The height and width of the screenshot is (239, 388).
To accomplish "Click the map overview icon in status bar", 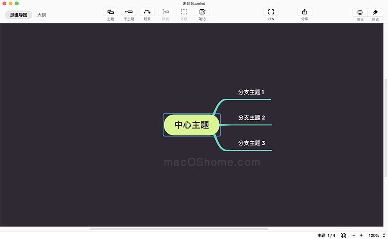I will (343, 235).
